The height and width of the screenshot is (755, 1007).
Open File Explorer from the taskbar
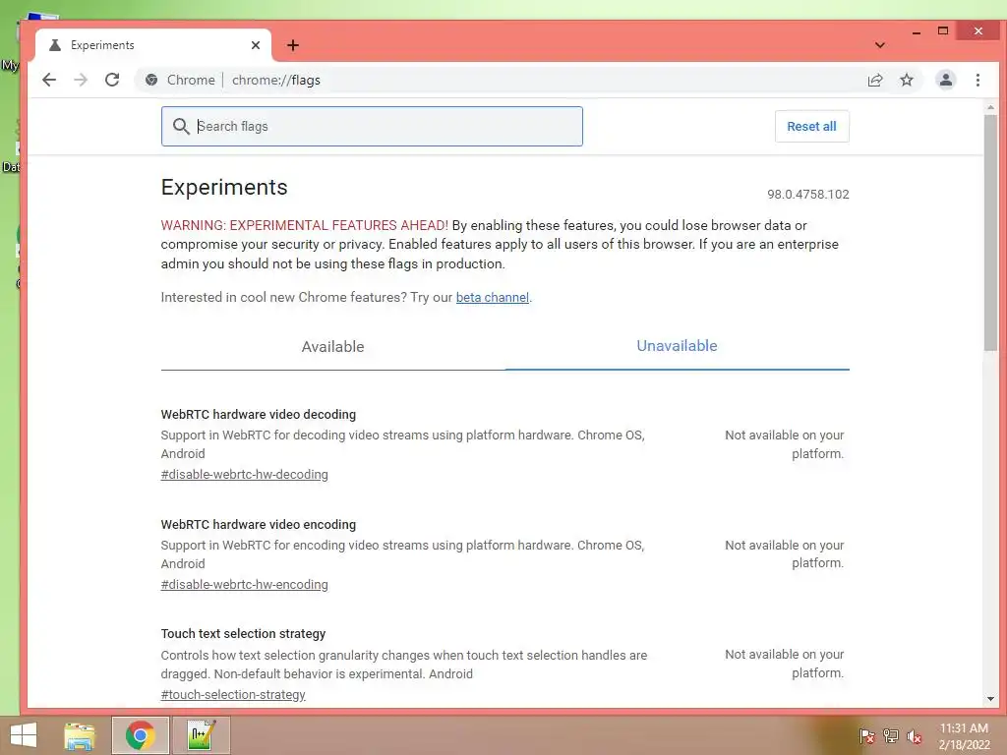pyautogui.click(x=80, y=735)
